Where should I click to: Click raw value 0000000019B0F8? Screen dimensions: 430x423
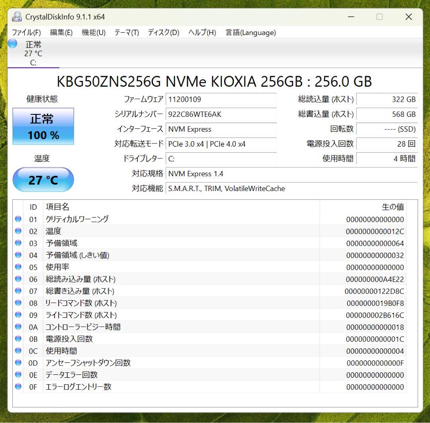pyautogui.click(x=375, y=303)
